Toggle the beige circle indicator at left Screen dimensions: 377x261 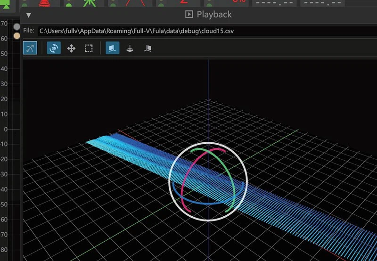coord(17,35)
